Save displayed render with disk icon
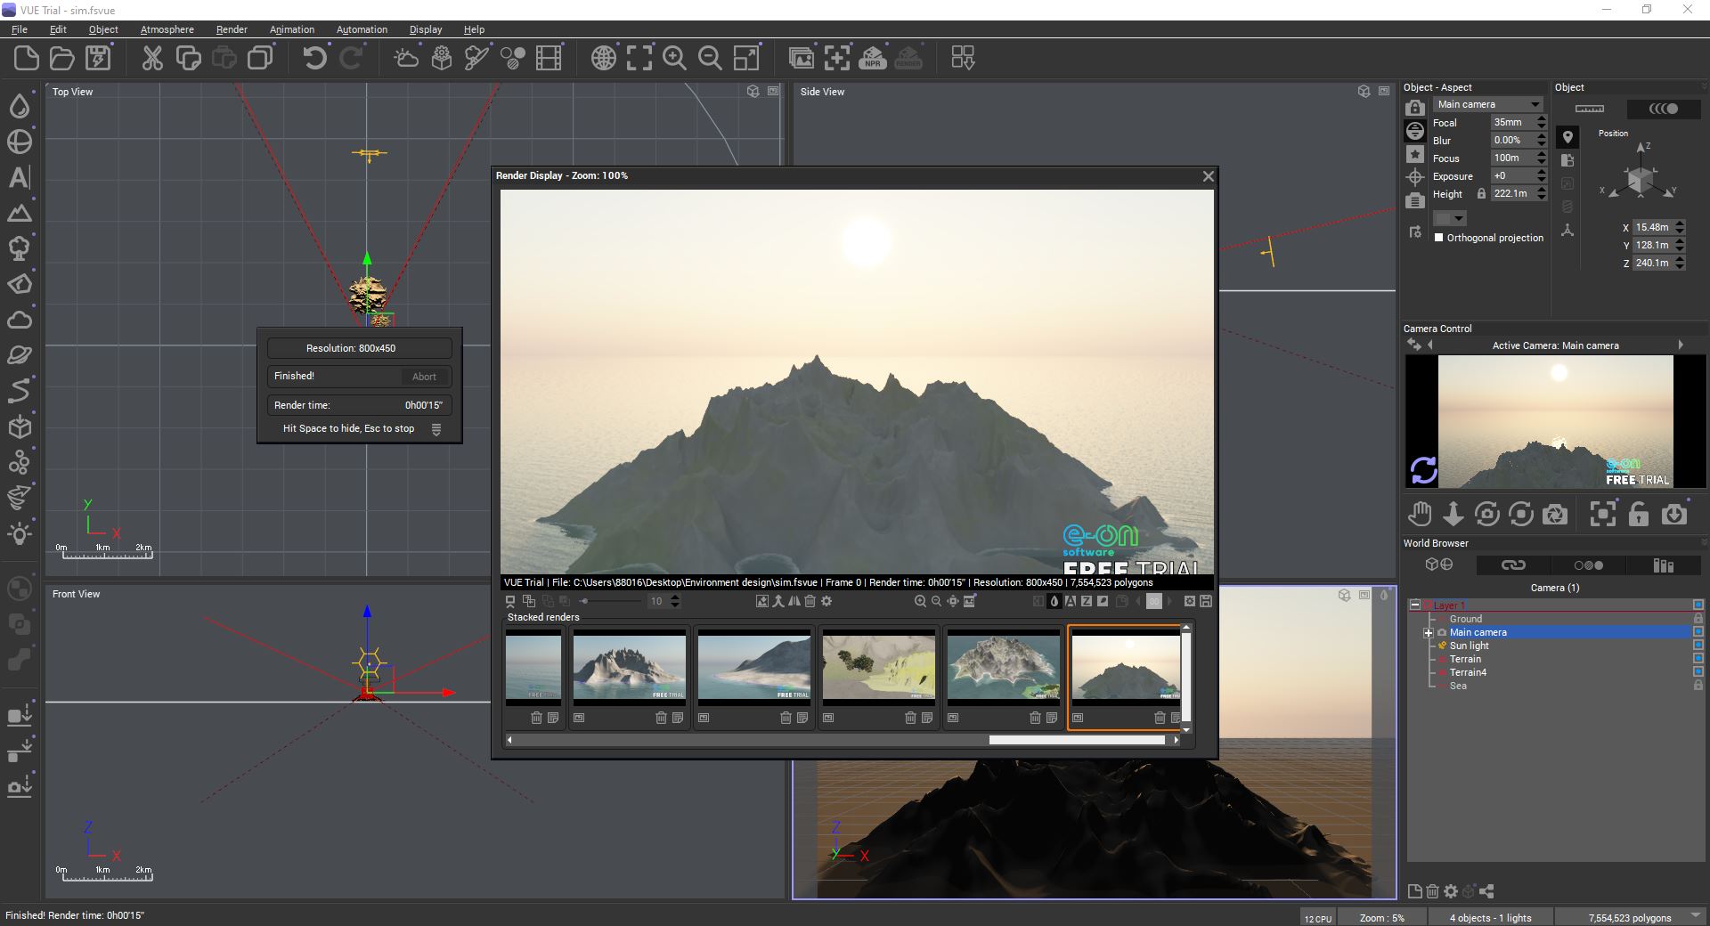Screen dimensions: 1710x926 pos(1206,601)
